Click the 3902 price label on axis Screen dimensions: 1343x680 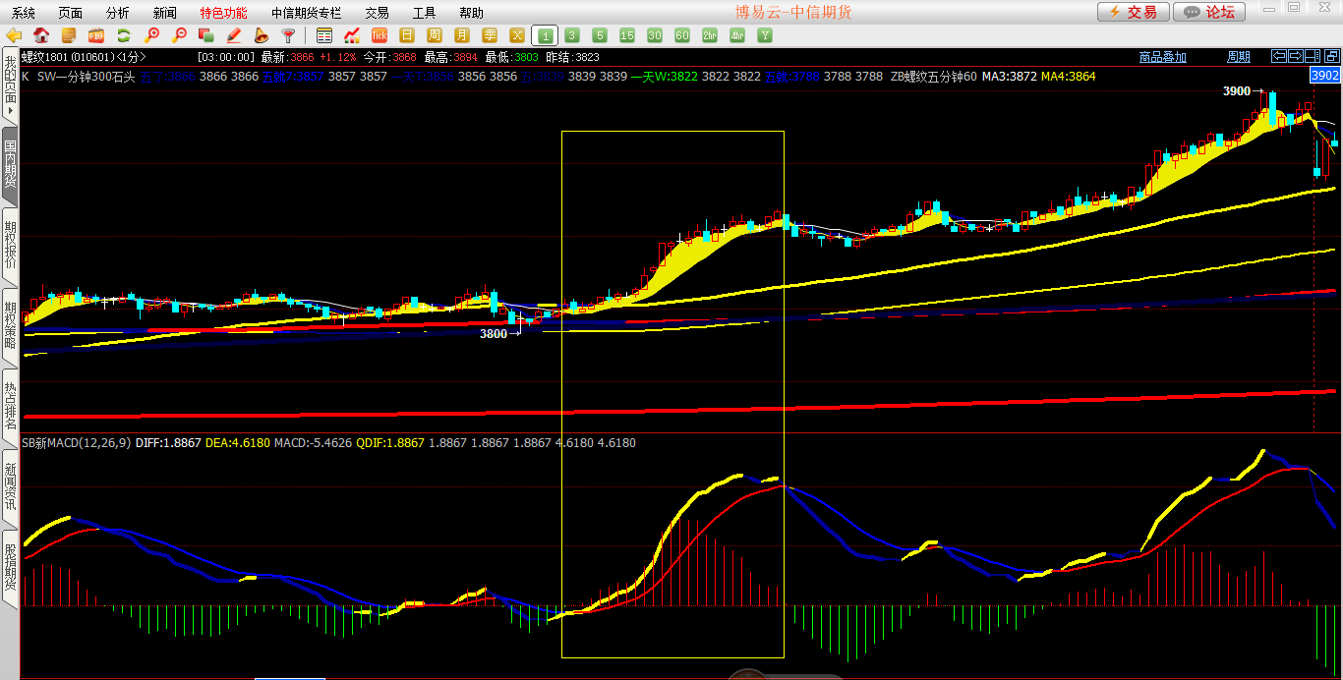point(1325,76)
